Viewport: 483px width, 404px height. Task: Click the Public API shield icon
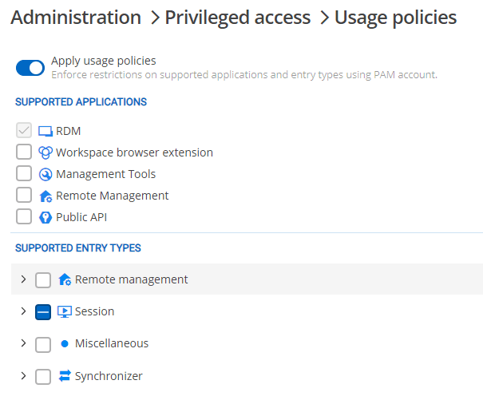point(46,217)
